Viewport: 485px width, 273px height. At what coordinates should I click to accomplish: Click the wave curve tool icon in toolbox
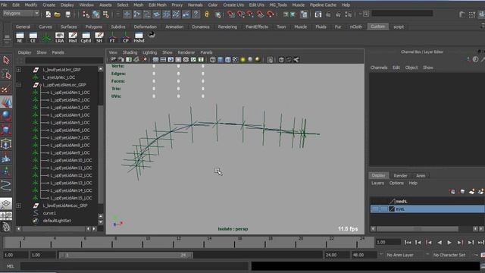(6, 185)
